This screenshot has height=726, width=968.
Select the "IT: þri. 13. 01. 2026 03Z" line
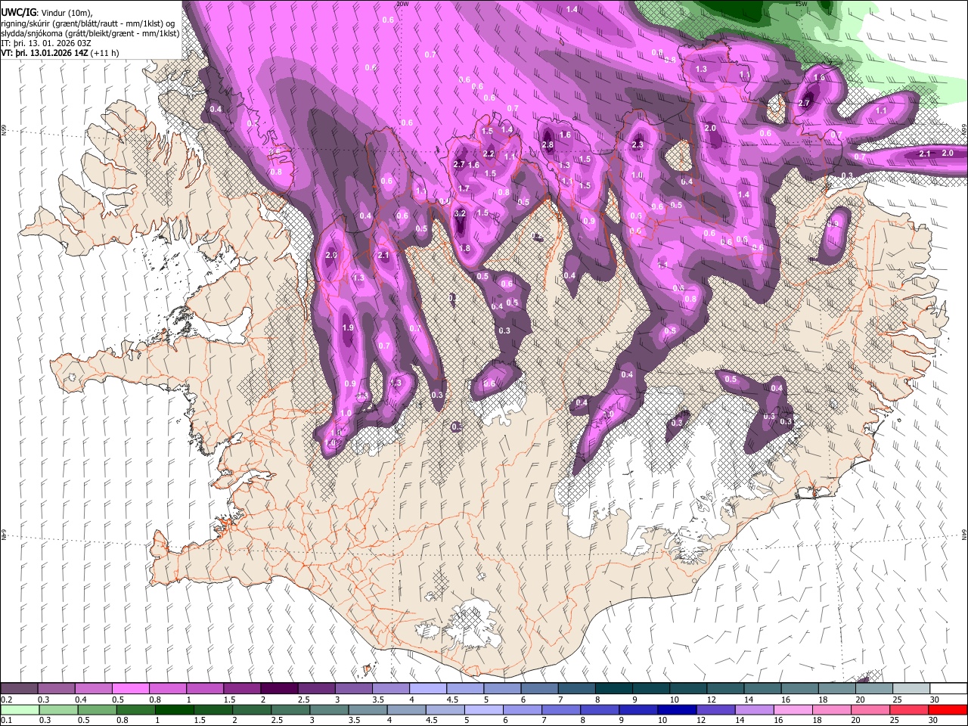46,43
